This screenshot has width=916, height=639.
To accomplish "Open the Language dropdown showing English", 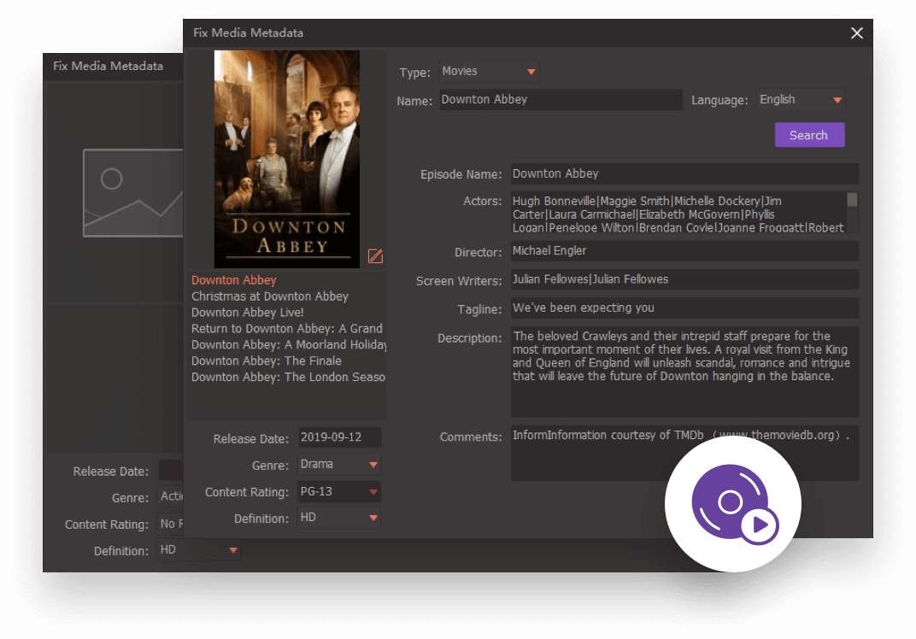I will (801, 100).
